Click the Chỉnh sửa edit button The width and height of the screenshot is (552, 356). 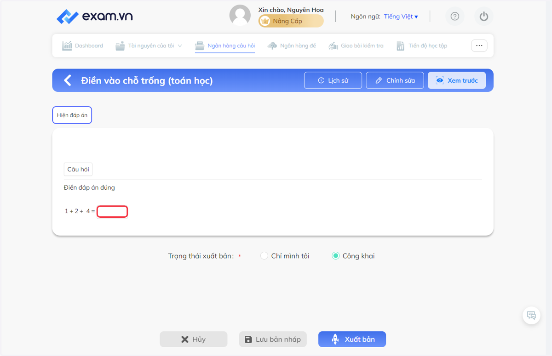(x=395, y=80)
